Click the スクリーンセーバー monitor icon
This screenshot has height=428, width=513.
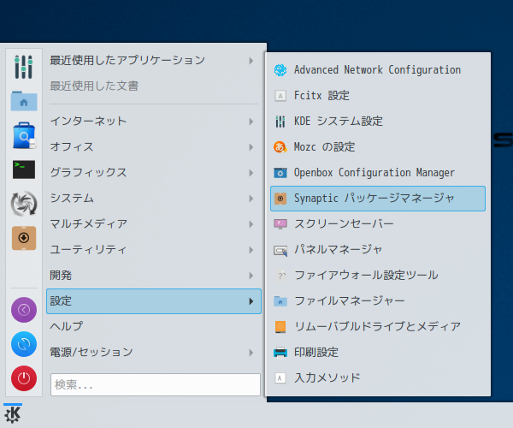(280, 224)
